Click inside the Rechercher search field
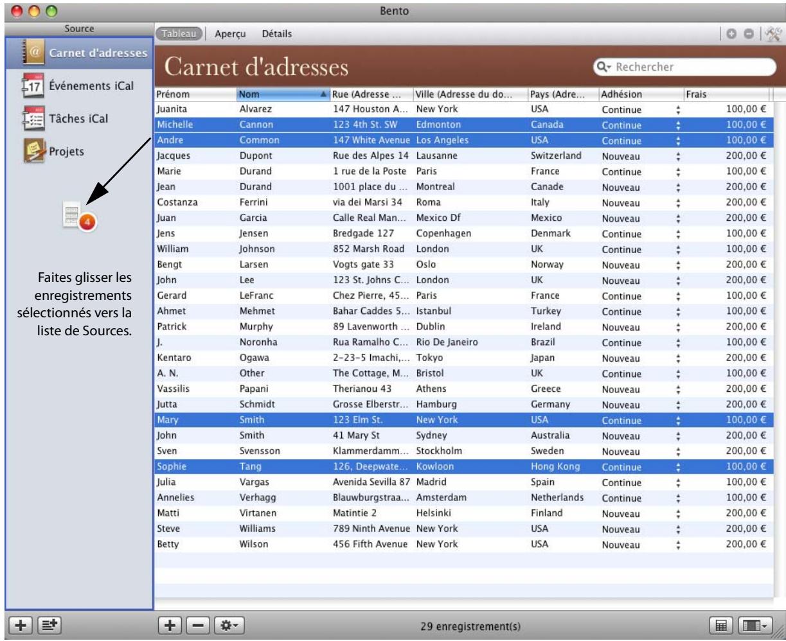Screen dimensions: 786x641 [684, 67]
